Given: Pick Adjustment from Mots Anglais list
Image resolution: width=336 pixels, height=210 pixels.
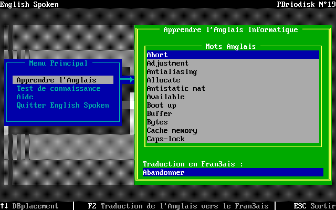Looking at the screenshot, I should pos(233,63).
